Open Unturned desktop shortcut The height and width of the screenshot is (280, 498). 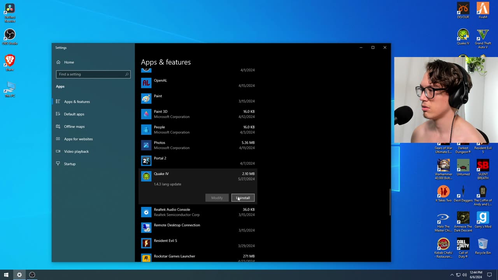coord(463,168)
